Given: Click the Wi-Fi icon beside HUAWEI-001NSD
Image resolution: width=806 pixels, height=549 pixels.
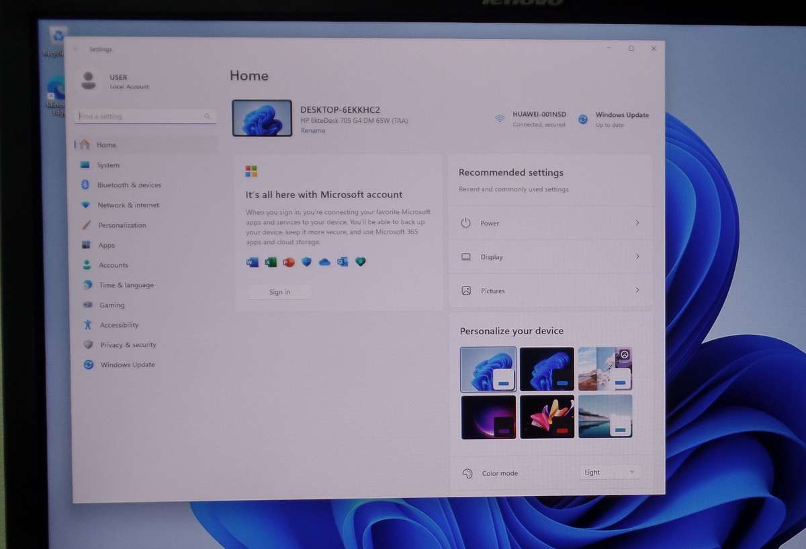Looking at the screenshot, I should (x=500, y=119).
